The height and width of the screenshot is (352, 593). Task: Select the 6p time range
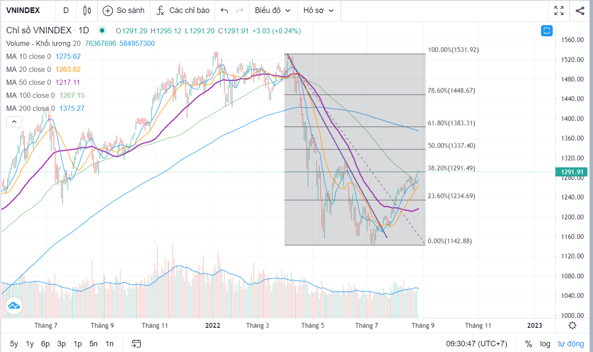pyautogui.click(x=45, y=344)
